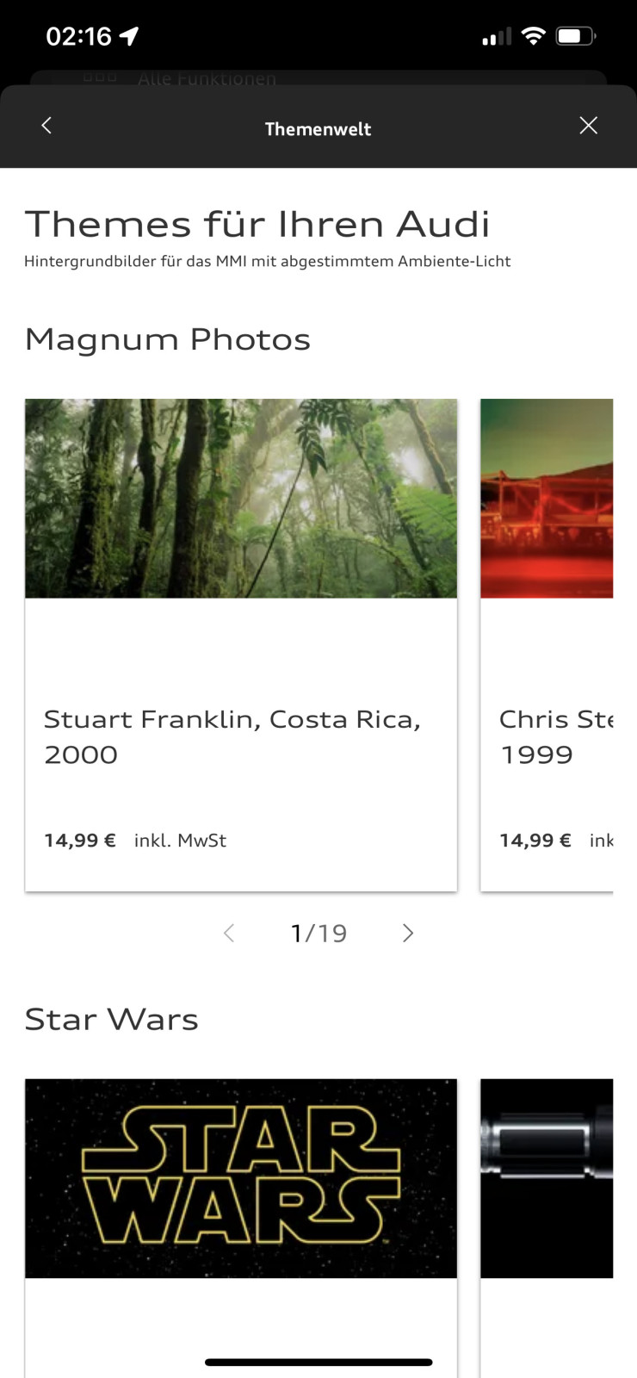Open Stuart Franklin, Costa Rica, 2000 title

pyautogui.click(x=232, y=736)
